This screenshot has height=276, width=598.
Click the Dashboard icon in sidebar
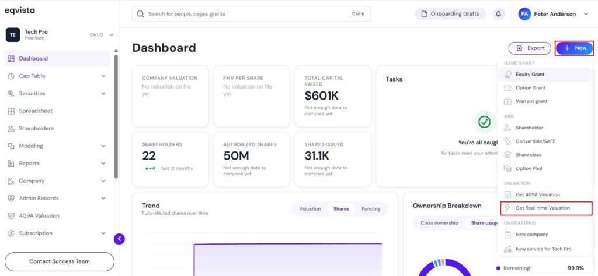pyautogui.click(x=11, y=59)
